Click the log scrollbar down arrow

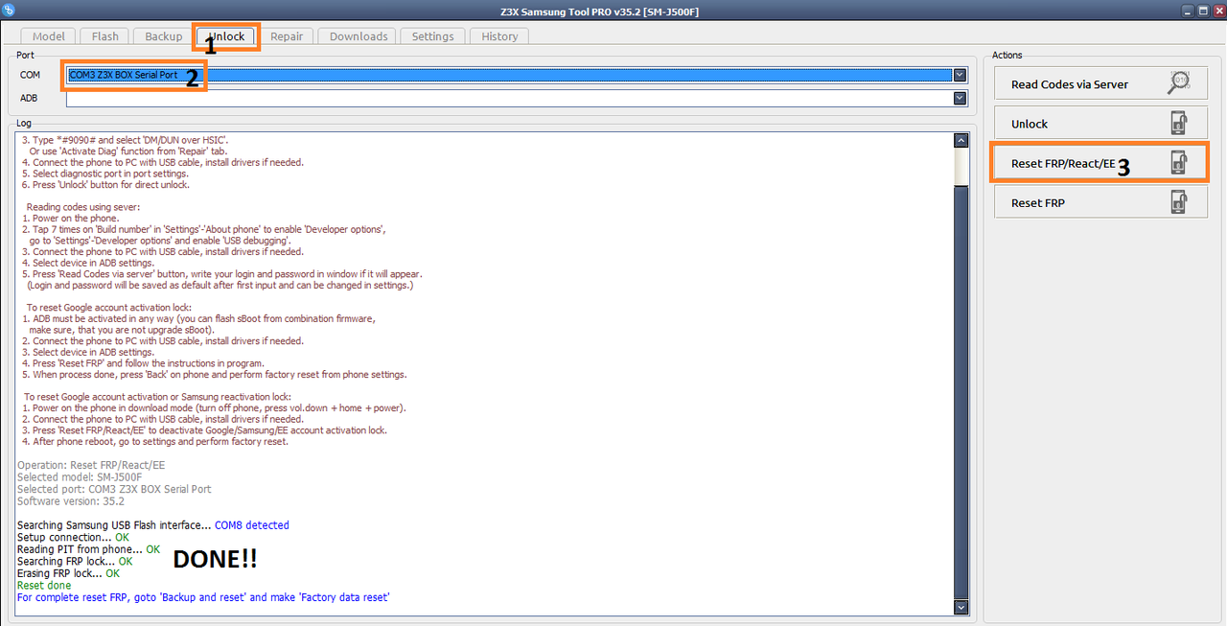961,608
